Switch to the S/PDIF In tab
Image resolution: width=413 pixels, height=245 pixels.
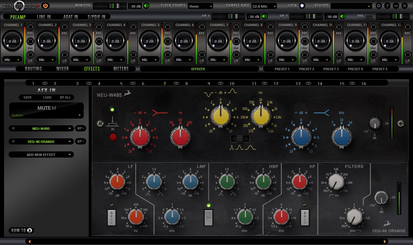96,17
